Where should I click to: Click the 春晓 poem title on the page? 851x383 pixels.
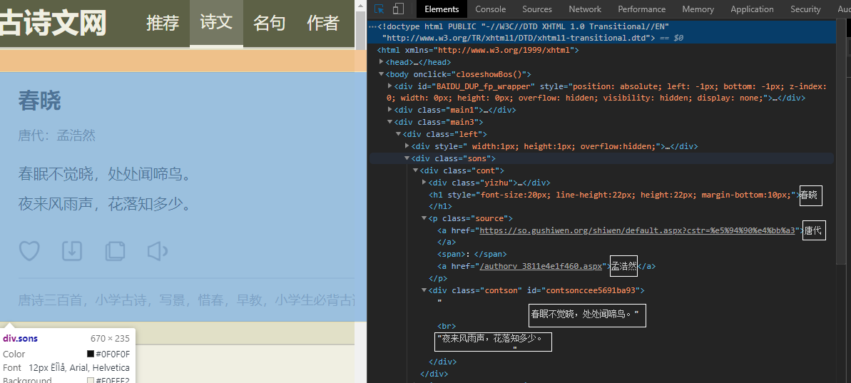40,101
